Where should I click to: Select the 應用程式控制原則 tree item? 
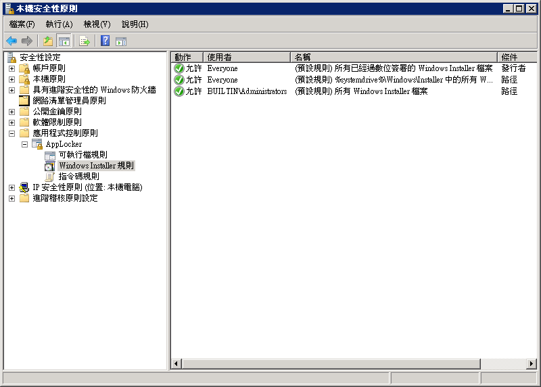tap(65, 133)
